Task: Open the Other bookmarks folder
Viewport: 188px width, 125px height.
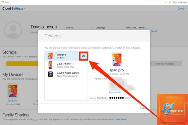Action: click(x=178, y=2)
